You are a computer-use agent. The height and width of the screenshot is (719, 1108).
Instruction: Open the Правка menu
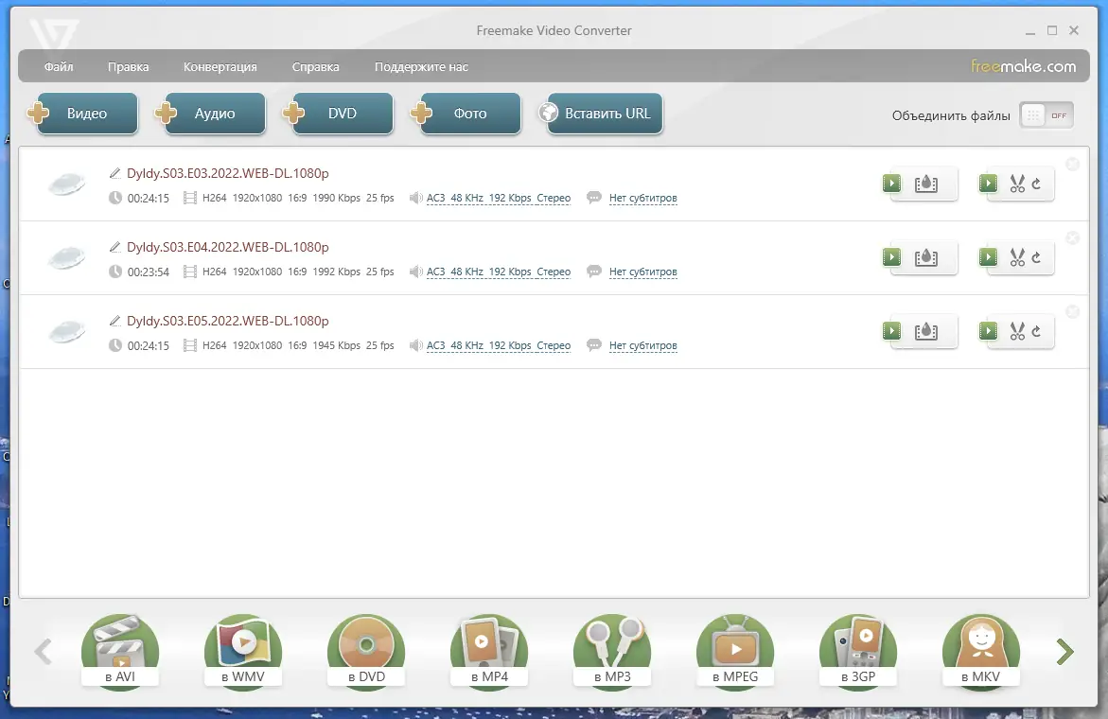coord(128,66)
